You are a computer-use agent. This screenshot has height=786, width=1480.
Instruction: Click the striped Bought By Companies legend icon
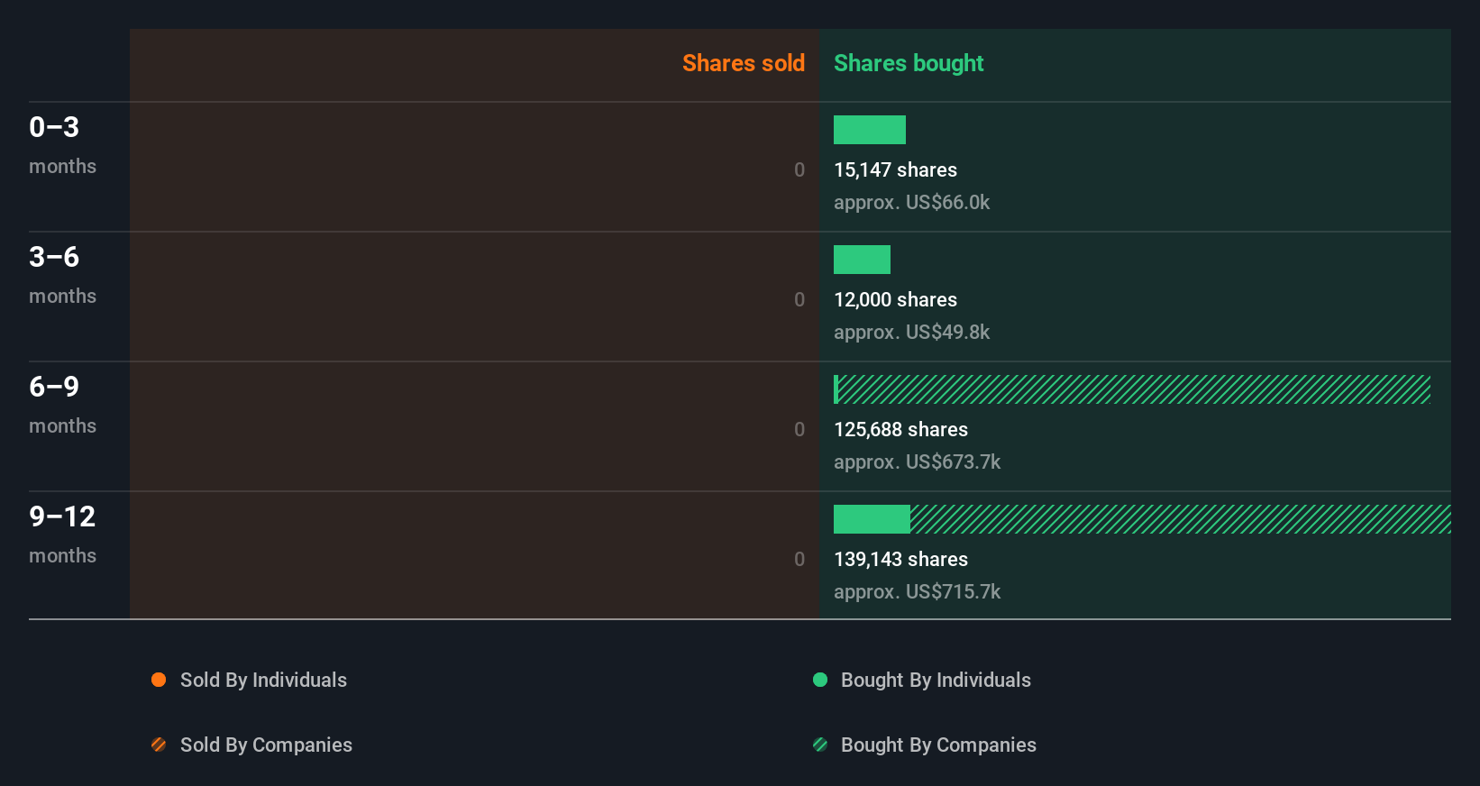(x=820, y=745)
